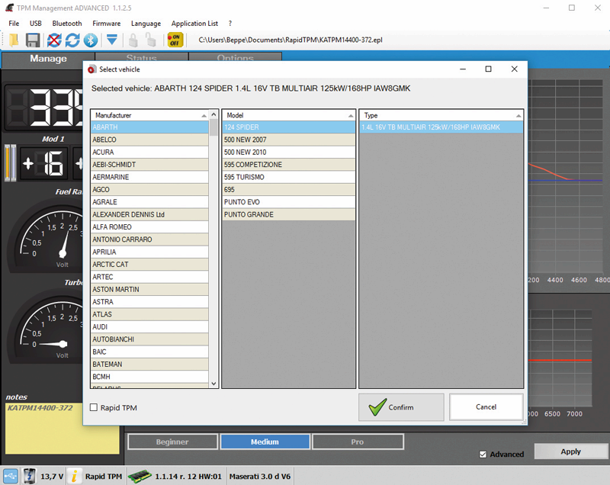
Task: Click the yellow info icon in status bar
Action: [x=74, y=476]
